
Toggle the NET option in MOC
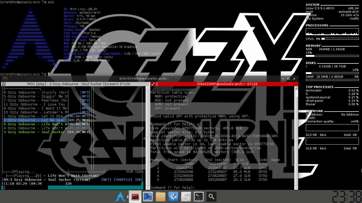point(107,179)
